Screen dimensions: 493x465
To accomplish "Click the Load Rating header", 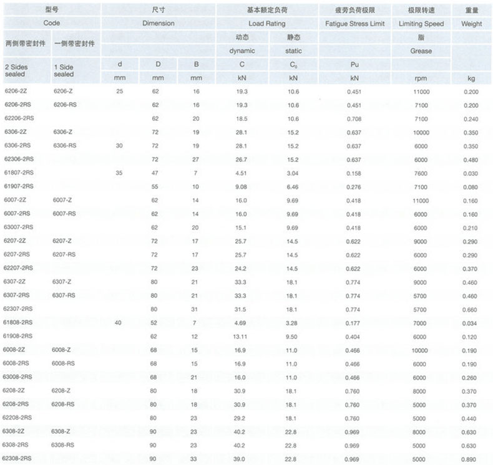I will 266,24.
